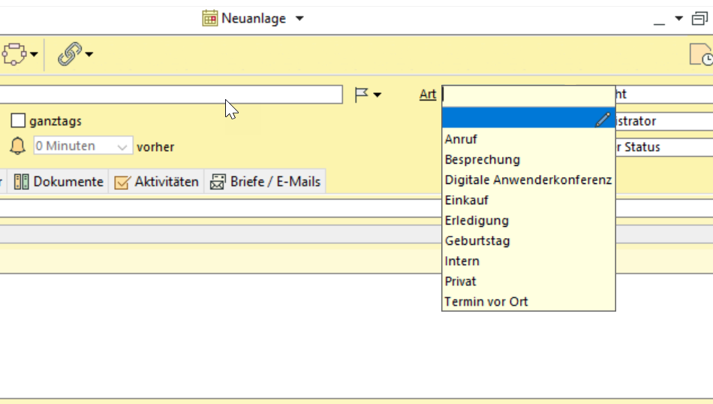Image resolution: width=713 pixels, height=404 pixels.
Task: Expand the Neuanlage title dropdown arrow
Action: [x=299, y=18]
